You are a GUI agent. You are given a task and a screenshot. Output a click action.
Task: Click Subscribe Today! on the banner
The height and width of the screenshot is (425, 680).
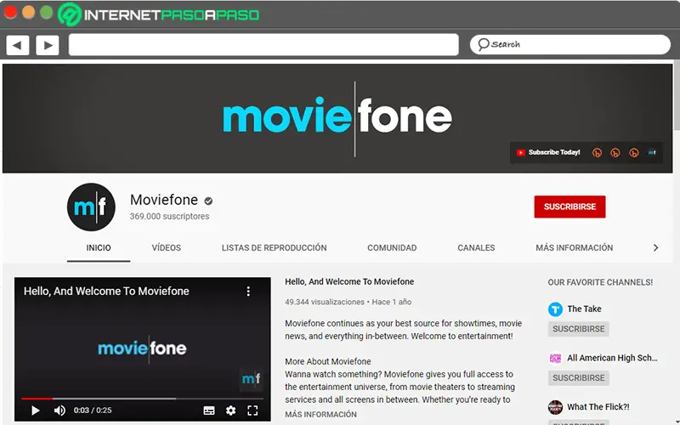pos(554,152)
